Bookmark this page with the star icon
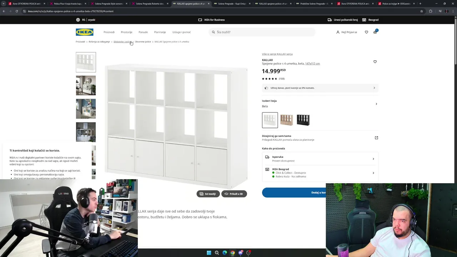 422,11
